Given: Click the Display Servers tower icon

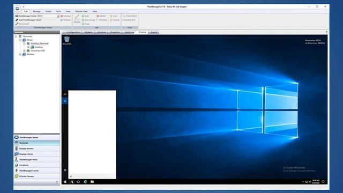Looking at the screenshot, I should pyautogui.click(x=17, y=149).
